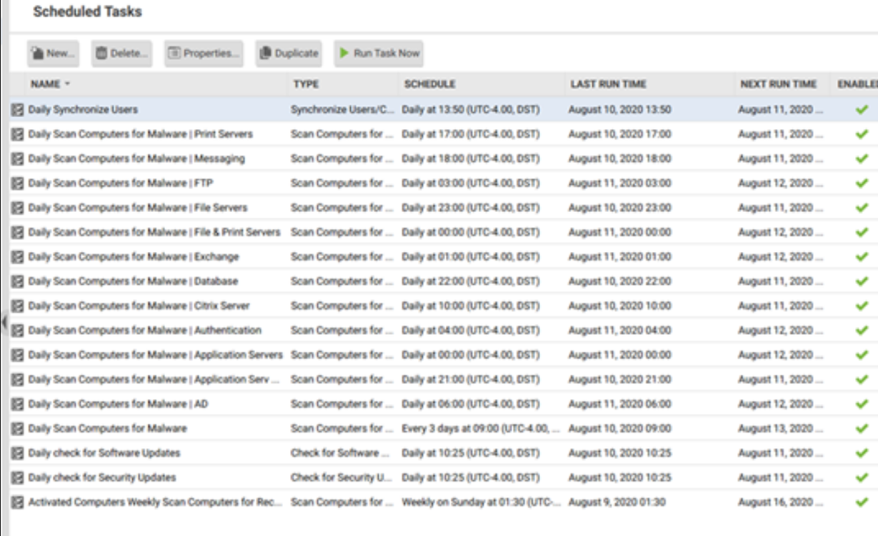Click the New... toolbar button
This screenshot has height=536, width=878.
click(x=53, y=54)
